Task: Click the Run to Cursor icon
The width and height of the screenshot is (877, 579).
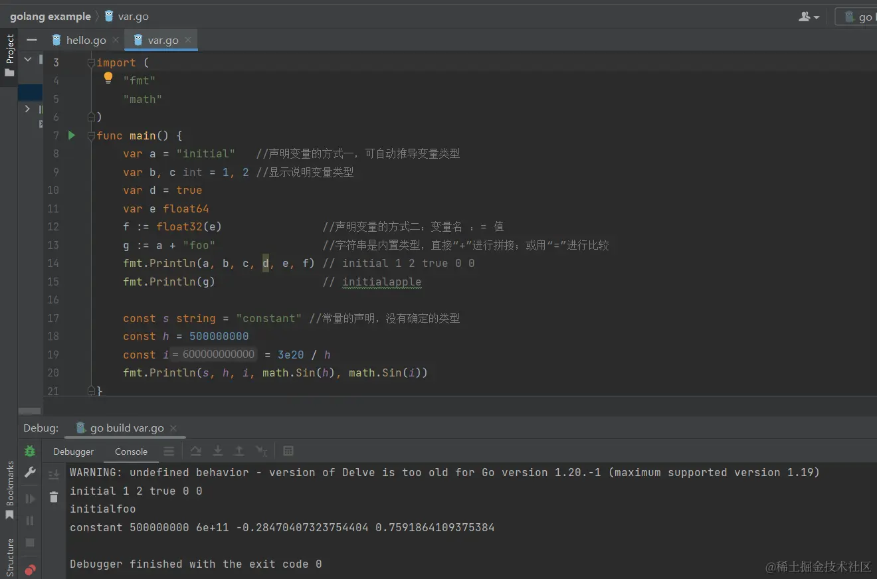Action: coord(262,452)
